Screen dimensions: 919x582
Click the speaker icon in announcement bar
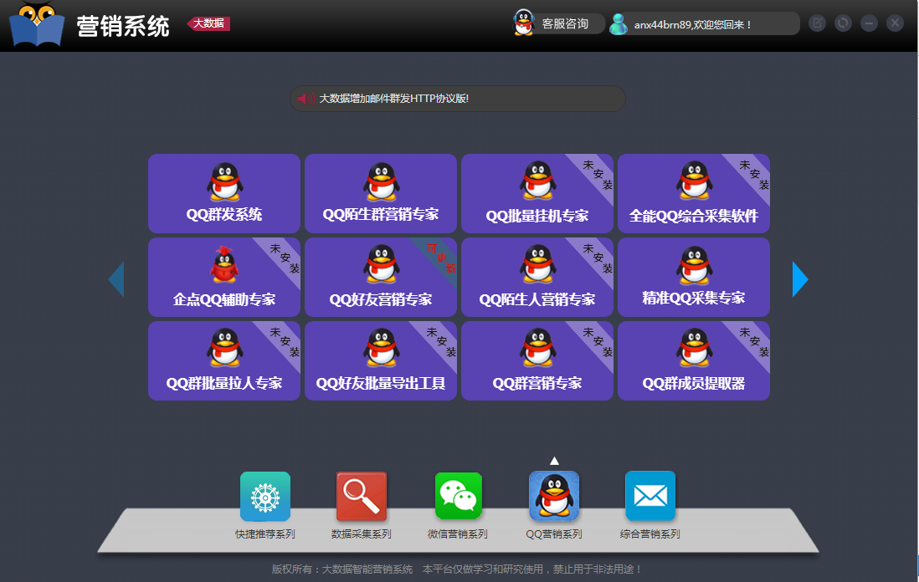pos(306,99)
